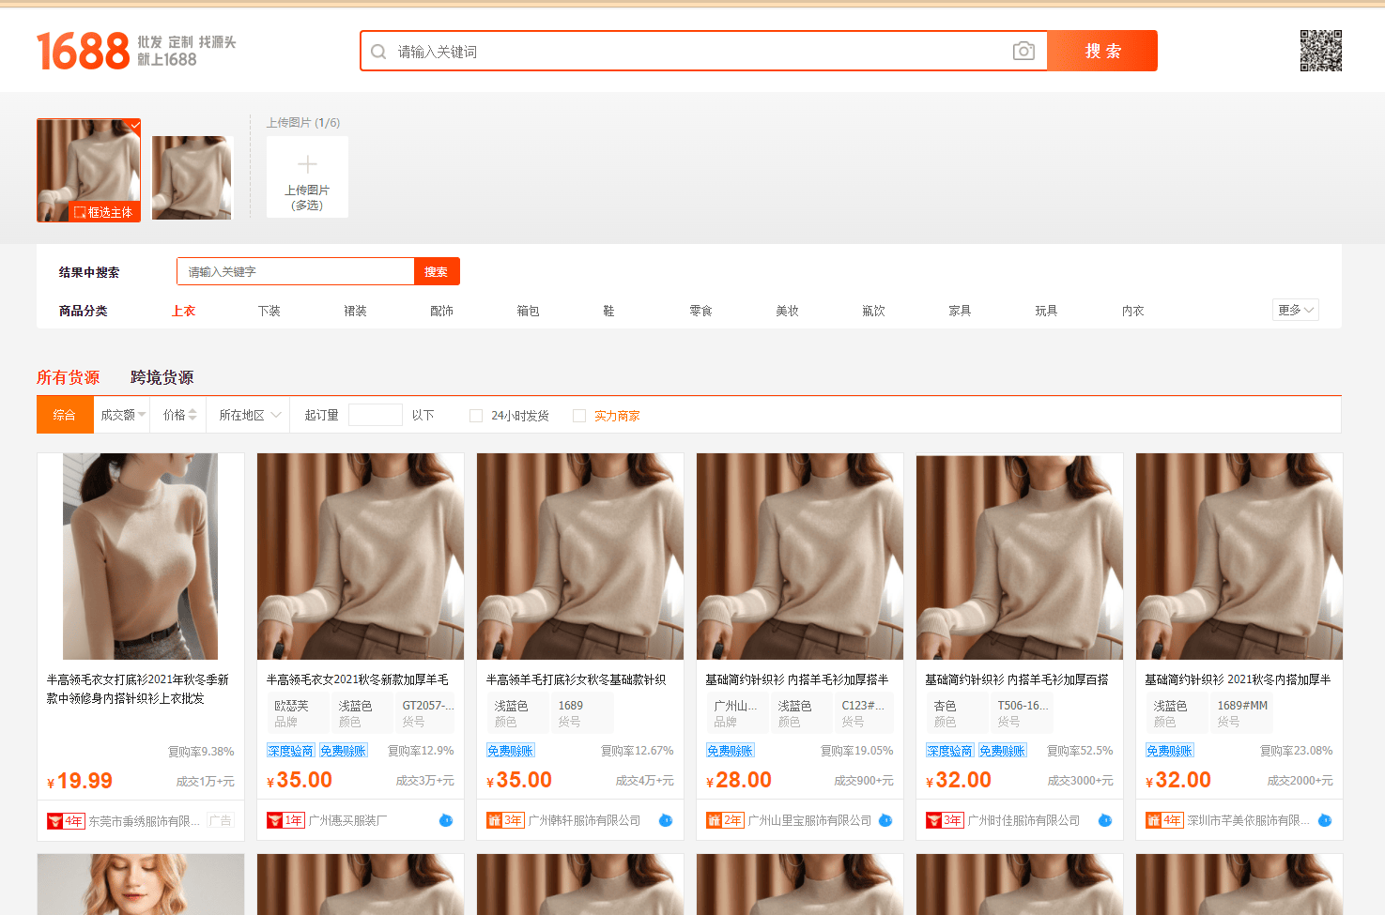
Task: Enable the 实力商家 filter checkbox
Action: (578, 415)
